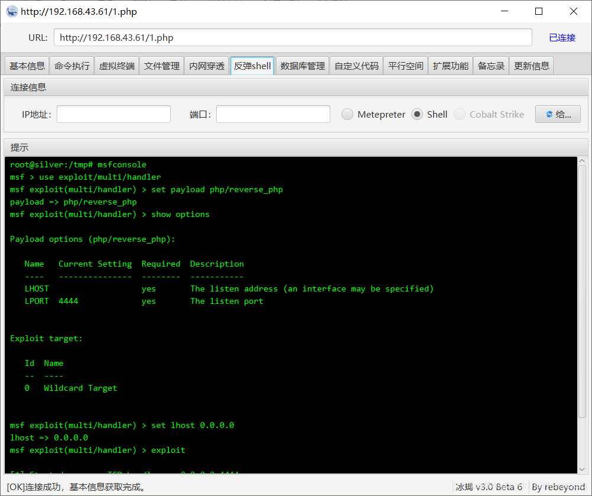Viewport: 592px width, 496px height.
Task: Switch to the 命令执行 tab
Action: pos(71,66)
